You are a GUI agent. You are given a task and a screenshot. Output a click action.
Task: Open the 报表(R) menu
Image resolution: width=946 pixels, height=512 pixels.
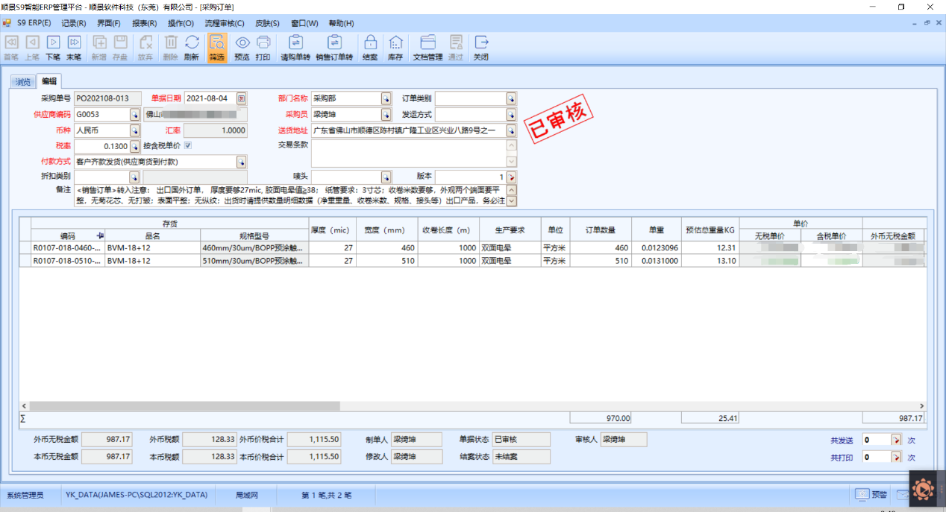point(144,23)
